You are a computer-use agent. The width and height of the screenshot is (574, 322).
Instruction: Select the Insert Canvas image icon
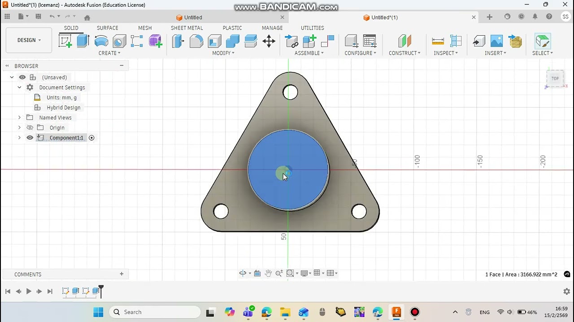pos(496,41)
